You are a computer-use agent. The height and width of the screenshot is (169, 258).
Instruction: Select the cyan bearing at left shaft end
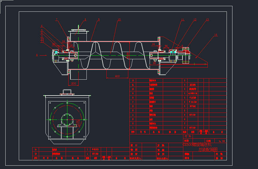(56, 52)
